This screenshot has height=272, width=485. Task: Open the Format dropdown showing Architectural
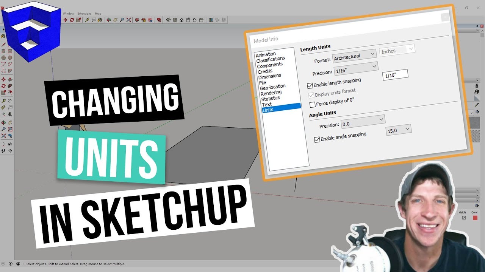(x=354, y=56)
